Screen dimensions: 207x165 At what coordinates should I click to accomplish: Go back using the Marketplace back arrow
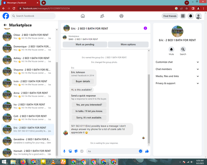[5, 25]
